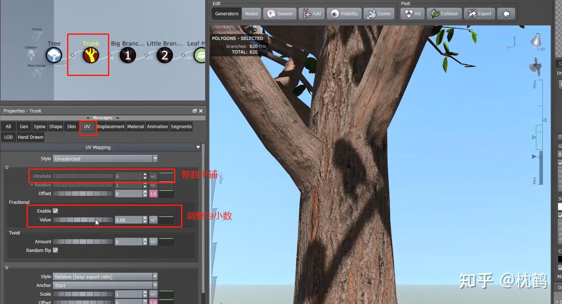Click the Twist Amount stepper arrows
This screenshot has height=304, width=562.
click(145, 241)
